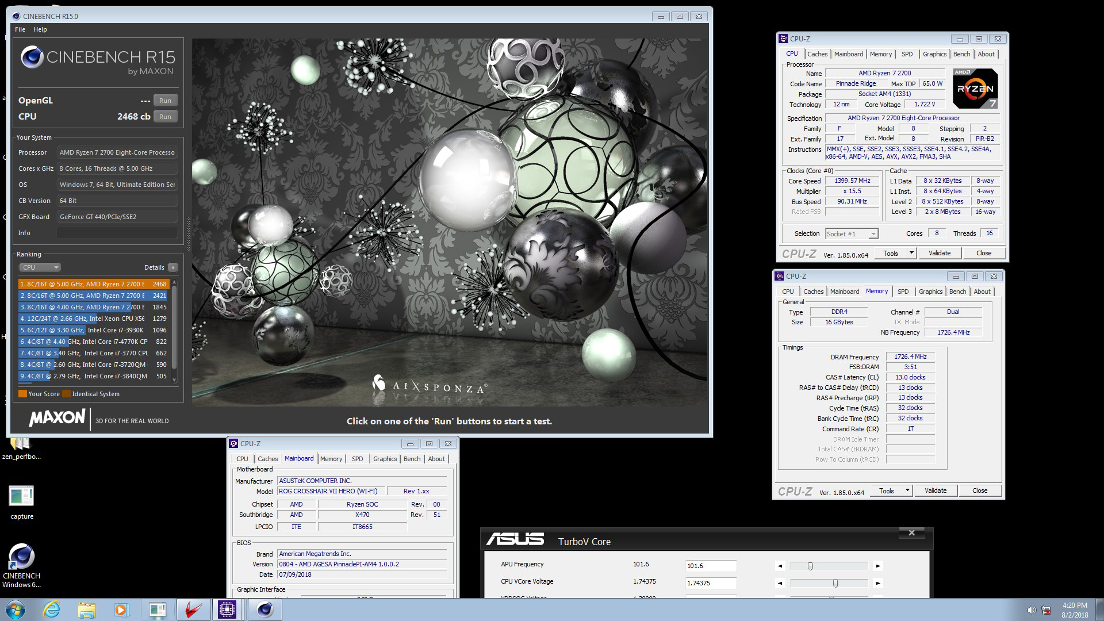The height and width of the screenshot is (621, 1104).
Task: Click the CPU VCore Voltage input field
Action: click(711, 583)
